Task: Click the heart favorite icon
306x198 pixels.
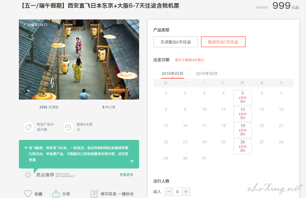Action: coord(28,194)
